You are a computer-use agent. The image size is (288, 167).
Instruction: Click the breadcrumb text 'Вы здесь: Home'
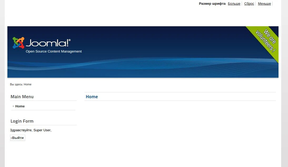[x=21, y=84]
